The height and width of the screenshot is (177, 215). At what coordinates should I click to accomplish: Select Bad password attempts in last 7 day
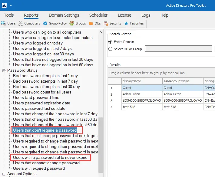pos(45,81)
